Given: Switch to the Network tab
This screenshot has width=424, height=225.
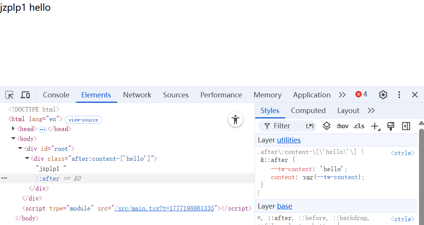Looking at the screenshot, I should (x=137, y=95).
